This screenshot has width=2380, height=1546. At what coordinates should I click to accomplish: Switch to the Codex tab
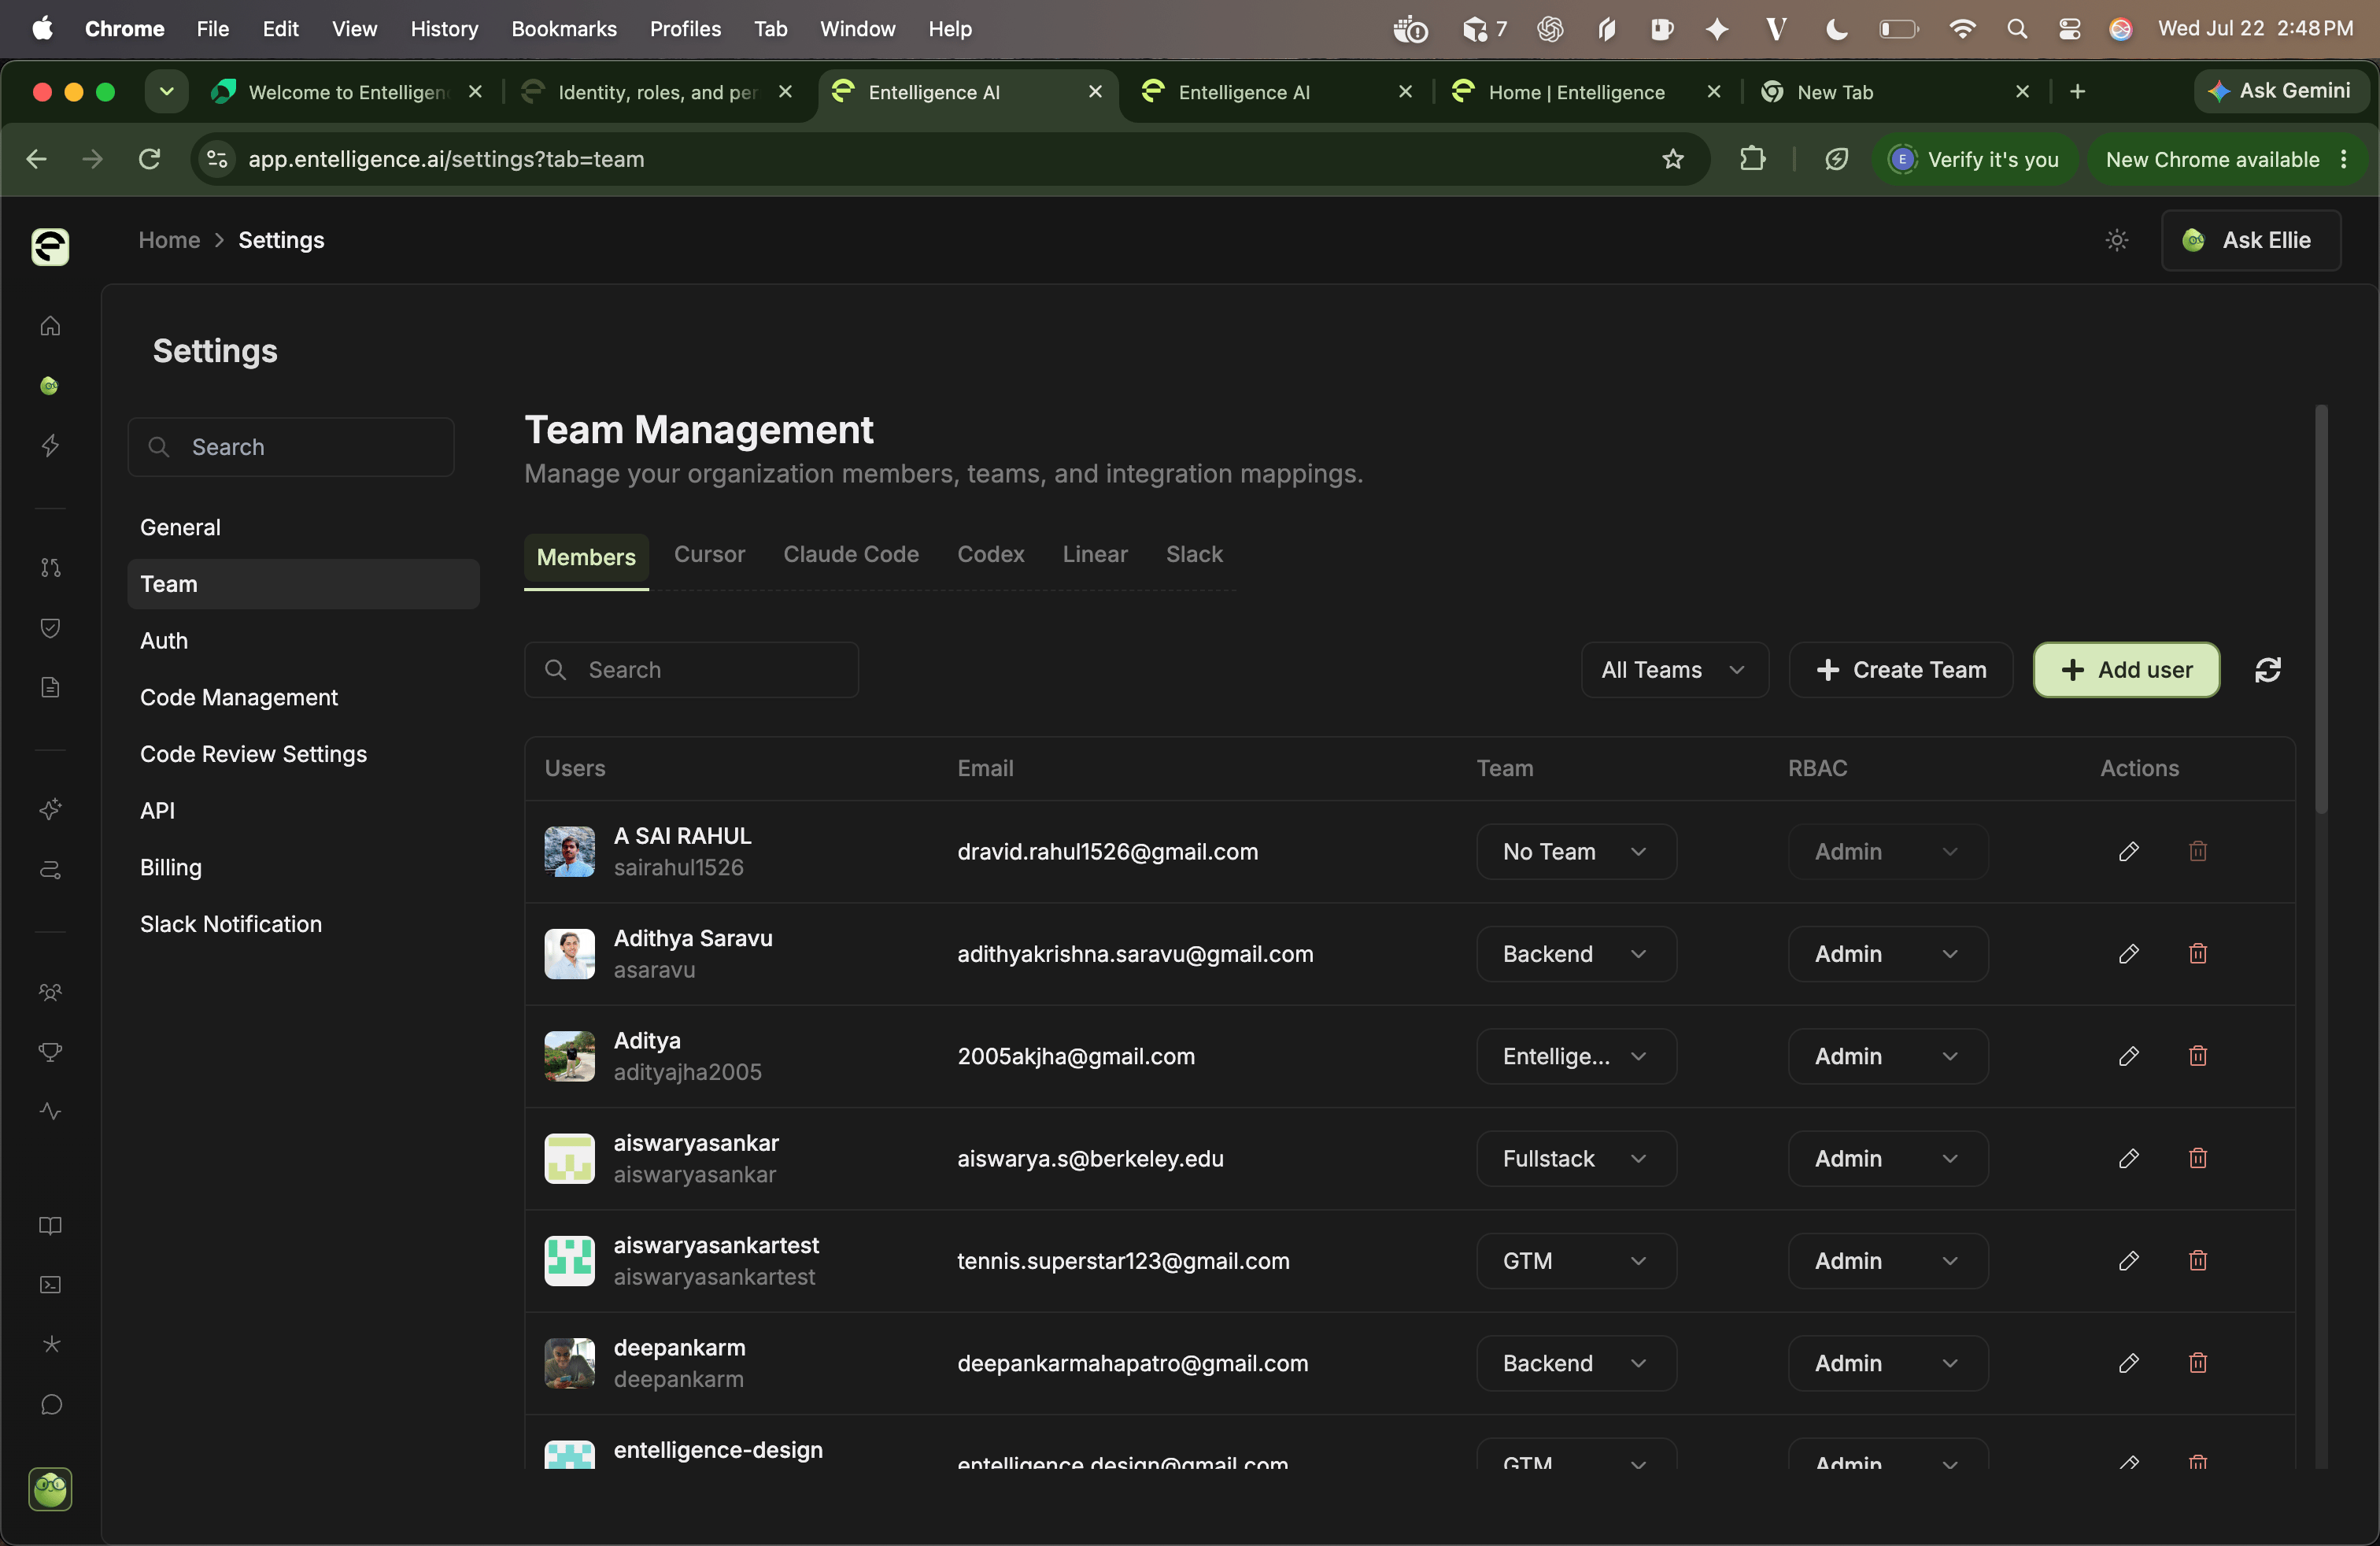tap(990, 554)
